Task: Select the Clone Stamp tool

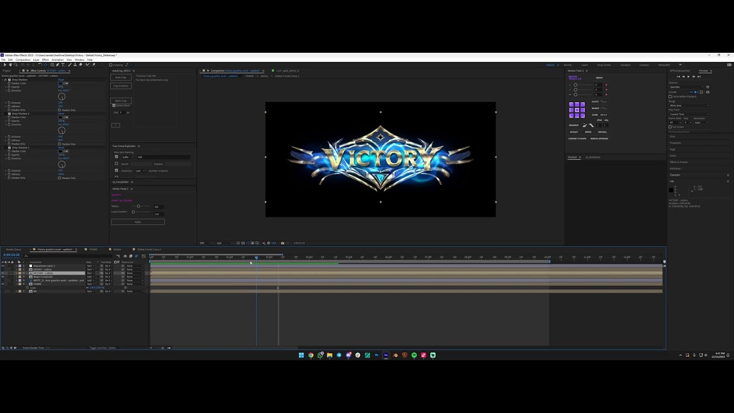Action: [75, 65]
